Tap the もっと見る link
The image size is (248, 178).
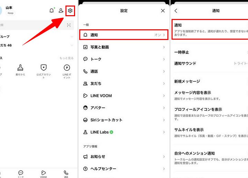tap(66, 58)
